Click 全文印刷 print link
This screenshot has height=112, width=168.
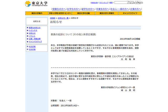click(x=32, y=49)
